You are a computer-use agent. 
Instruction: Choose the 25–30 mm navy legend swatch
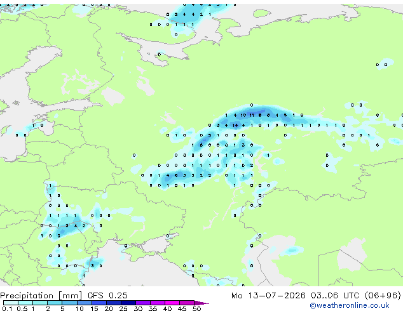tap(128, 303)
